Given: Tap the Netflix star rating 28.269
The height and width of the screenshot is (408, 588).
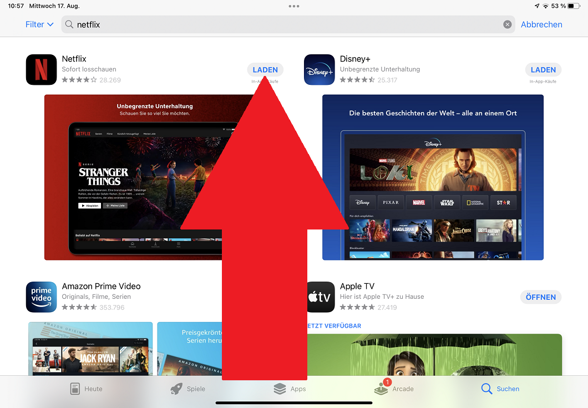Looking at the screenshot, I should click(91, 80).
